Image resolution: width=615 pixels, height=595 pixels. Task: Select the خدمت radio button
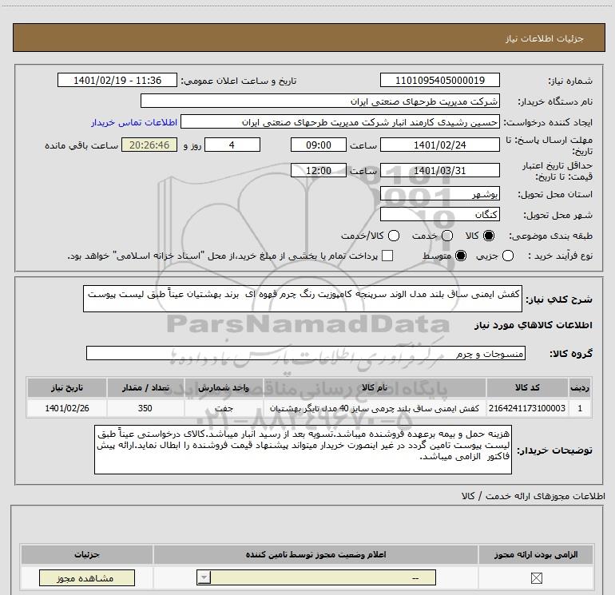point(447,236)
